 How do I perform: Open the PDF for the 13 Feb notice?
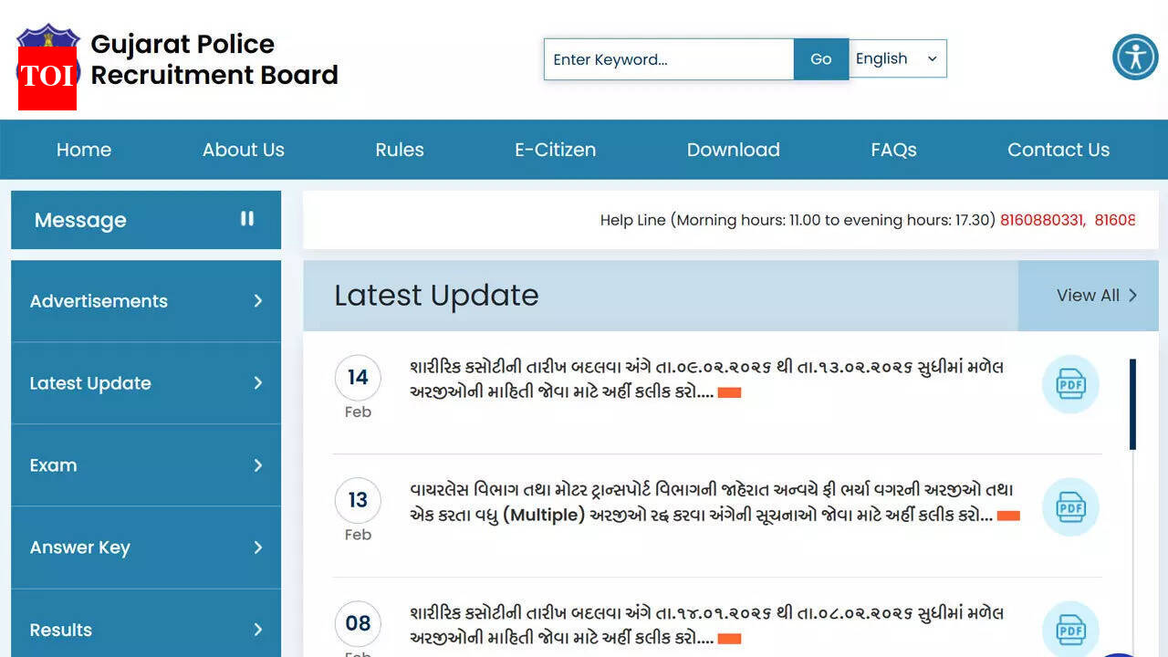coord(1069,507)
